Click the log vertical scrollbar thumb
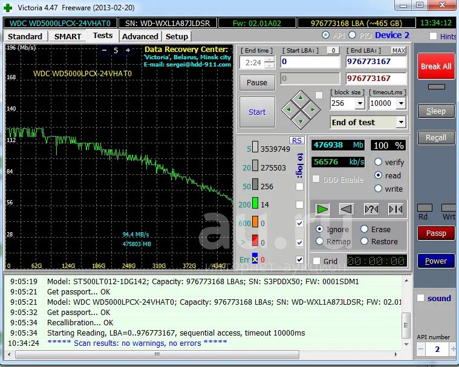This screenshot has width=459, height=367. click(x=406, y=325)
